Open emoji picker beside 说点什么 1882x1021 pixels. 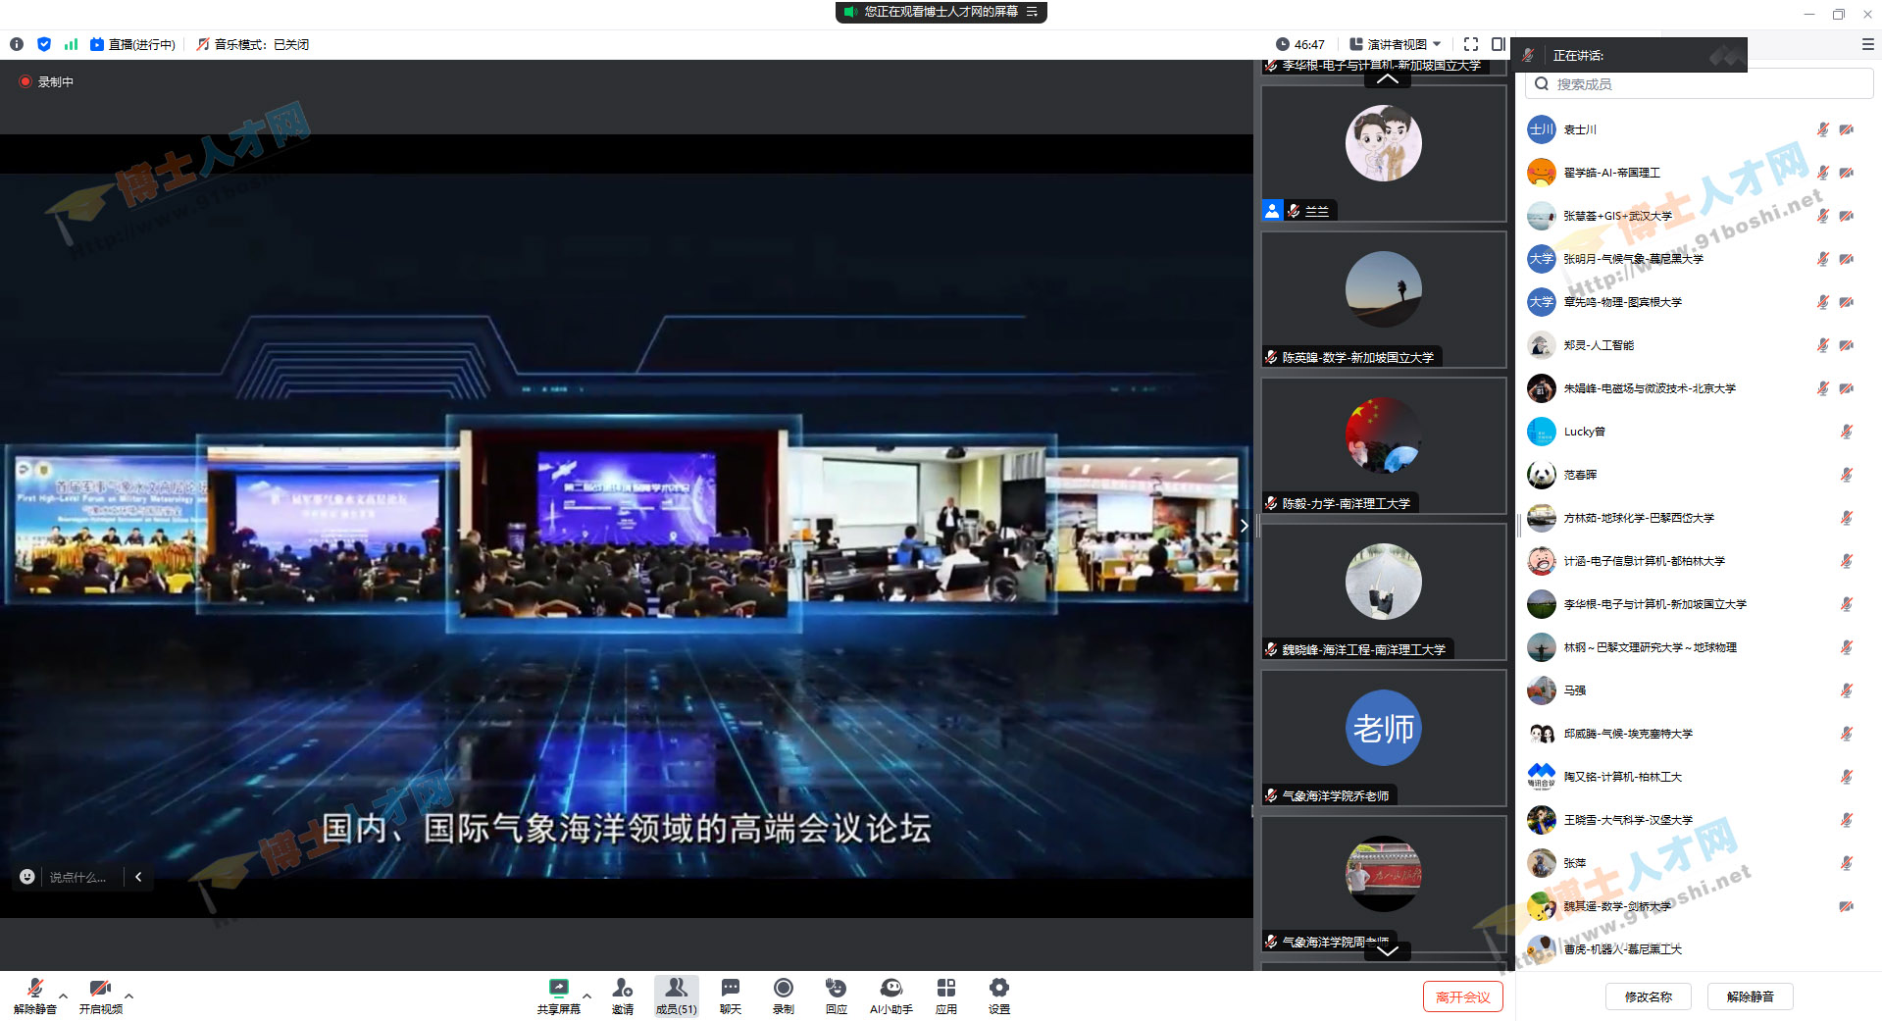click(27, 877)
